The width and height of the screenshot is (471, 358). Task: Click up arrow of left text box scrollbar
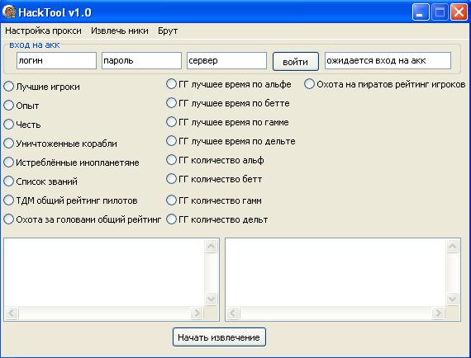[212, 247]
